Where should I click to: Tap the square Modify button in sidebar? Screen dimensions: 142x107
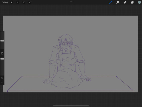pos(2,53)
